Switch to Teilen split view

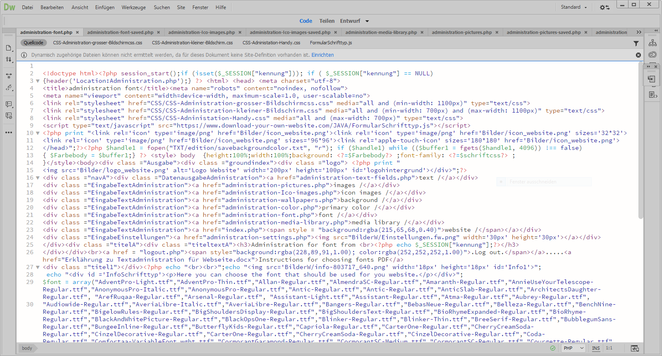click(327, 21)
